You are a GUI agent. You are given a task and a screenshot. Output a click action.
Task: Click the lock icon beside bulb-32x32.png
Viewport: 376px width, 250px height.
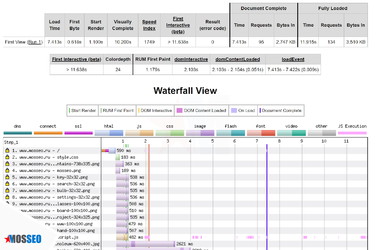coord(7,191)
